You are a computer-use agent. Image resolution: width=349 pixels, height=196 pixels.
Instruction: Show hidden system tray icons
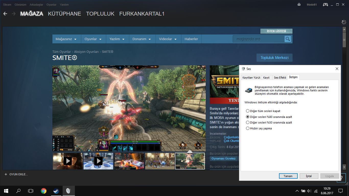click(297, 191)
